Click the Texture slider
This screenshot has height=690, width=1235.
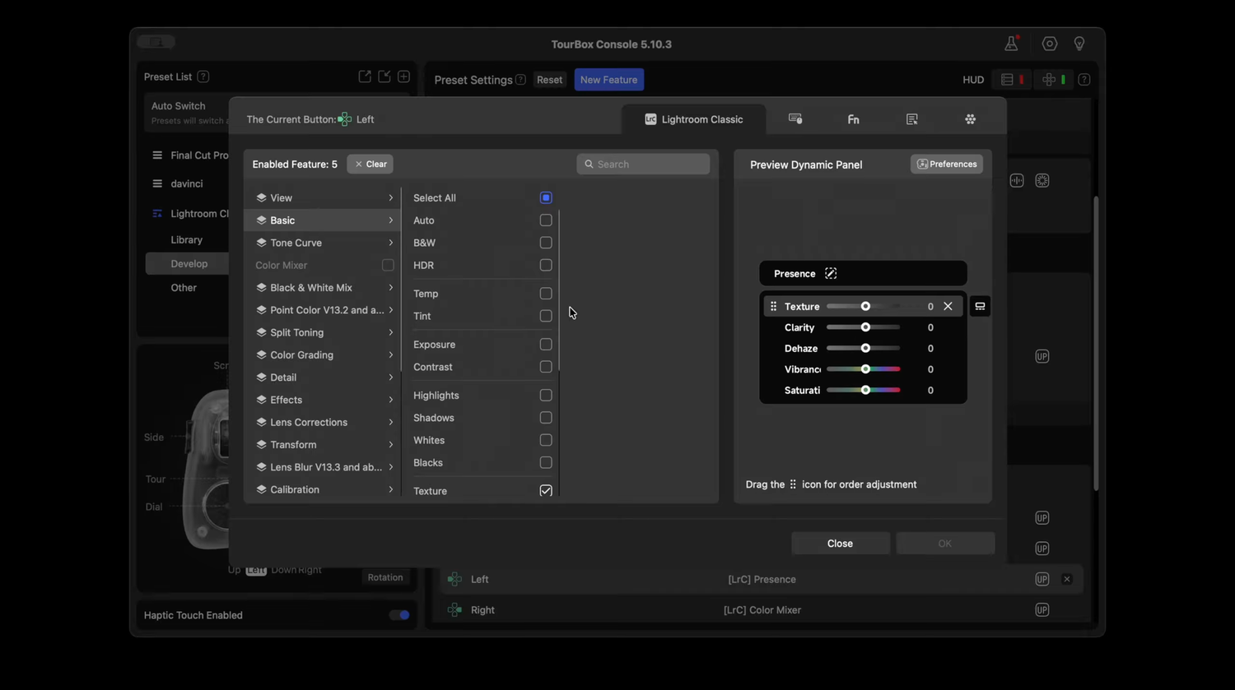tap(863, 306)
